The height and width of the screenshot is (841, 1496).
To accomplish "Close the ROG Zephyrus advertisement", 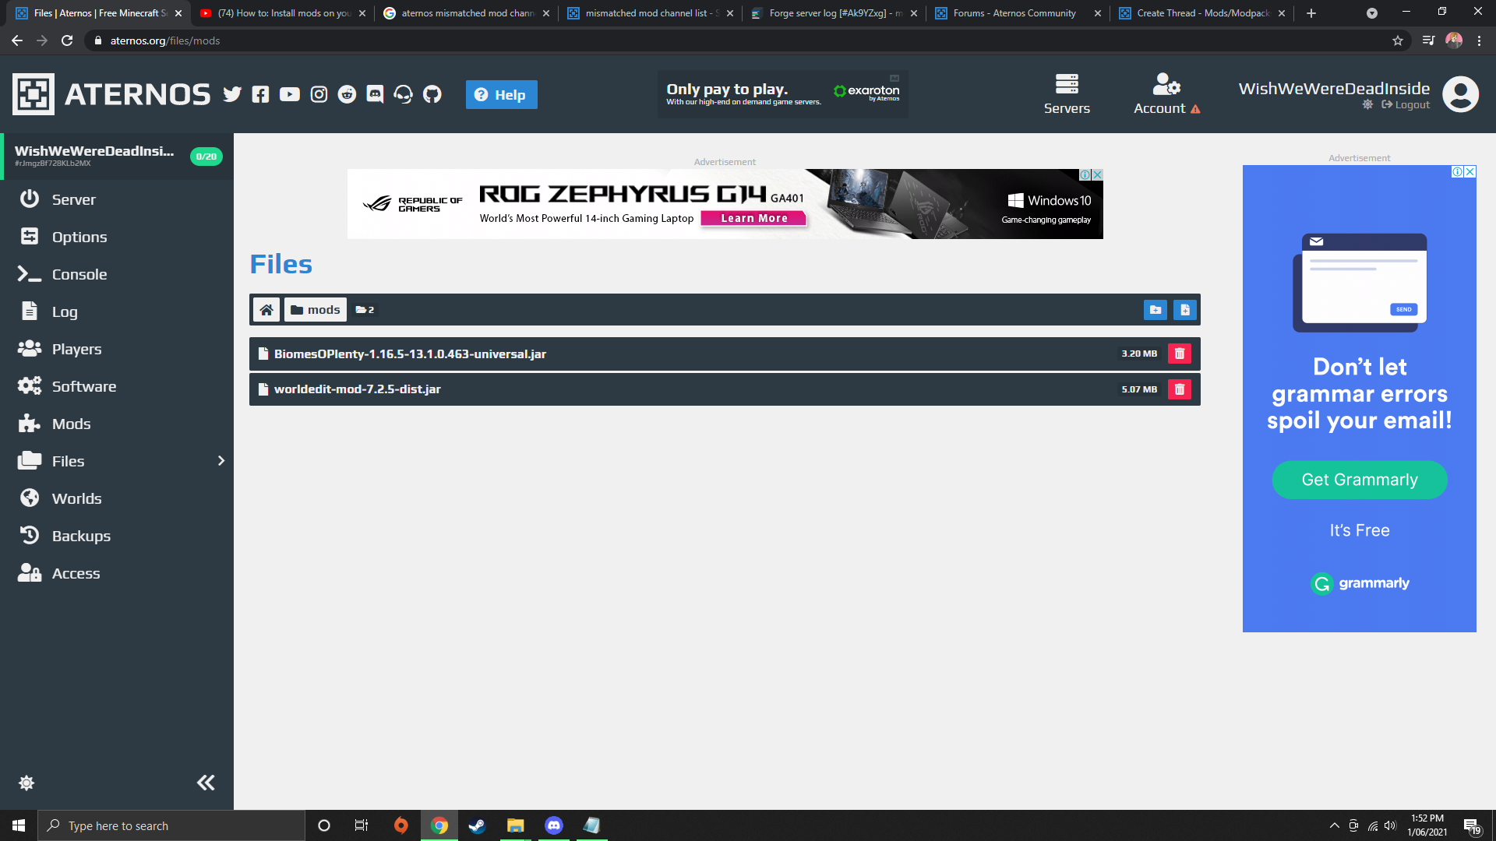I will (x=1098, y=174).
